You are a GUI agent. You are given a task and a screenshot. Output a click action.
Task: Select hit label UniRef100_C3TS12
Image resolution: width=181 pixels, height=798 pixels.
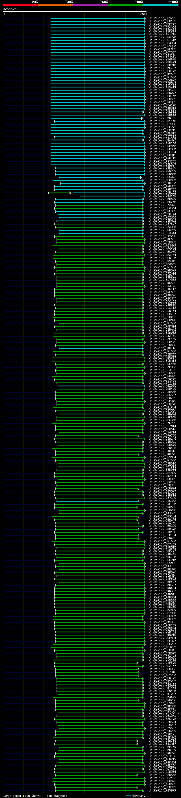pos(162,137)
